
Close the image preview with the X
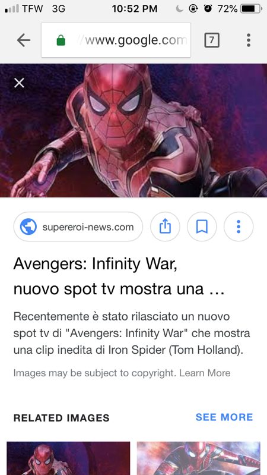[19, 83]
